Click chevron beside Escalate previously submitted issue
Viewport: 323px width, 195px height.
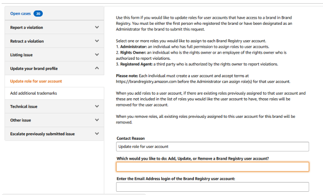[x=97, y=134]
